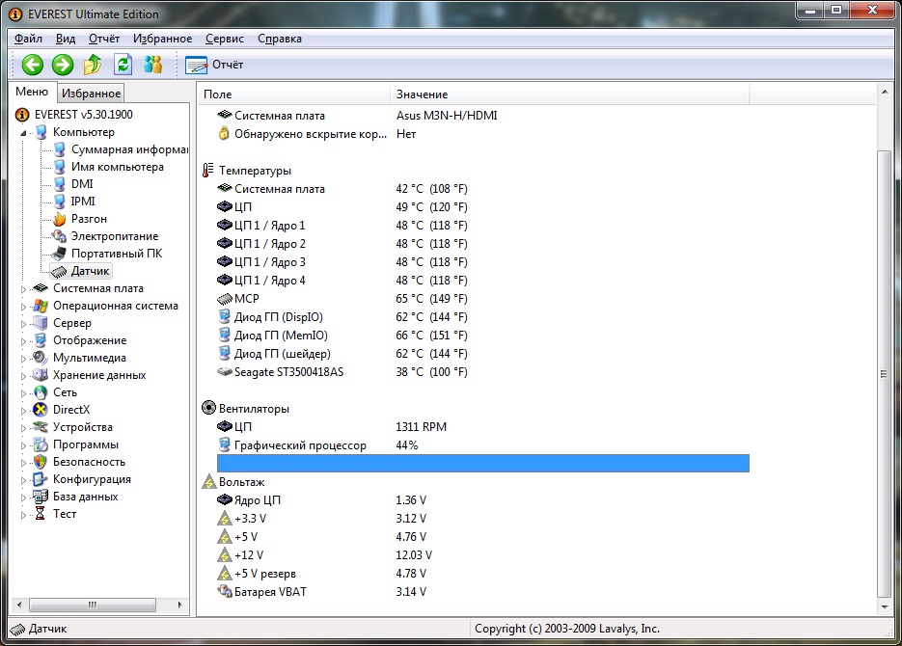The image size is (902, 646).
Task: Click the warning triangle icon beside Вольтаж
Action: (x=208, y=482)
